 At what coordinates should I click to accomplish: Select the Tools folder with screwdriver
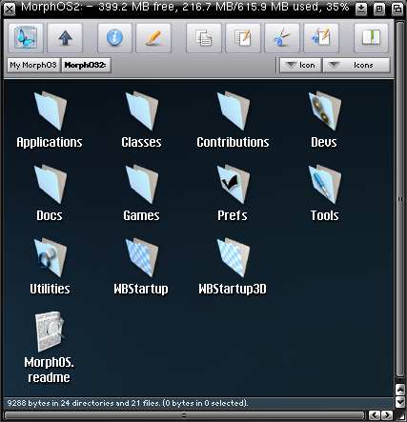[325, 185]
